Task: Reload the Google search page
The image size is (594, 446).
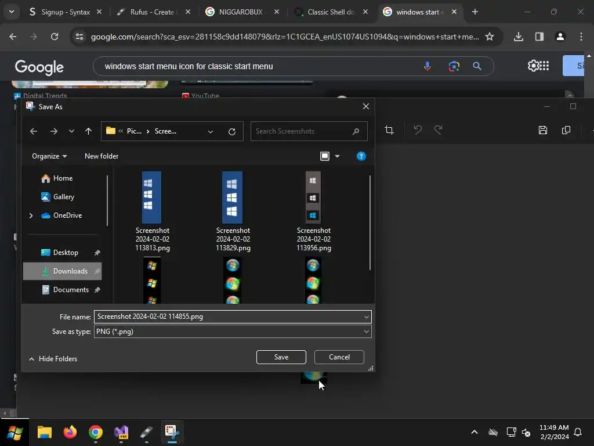Action: (55, 37)
